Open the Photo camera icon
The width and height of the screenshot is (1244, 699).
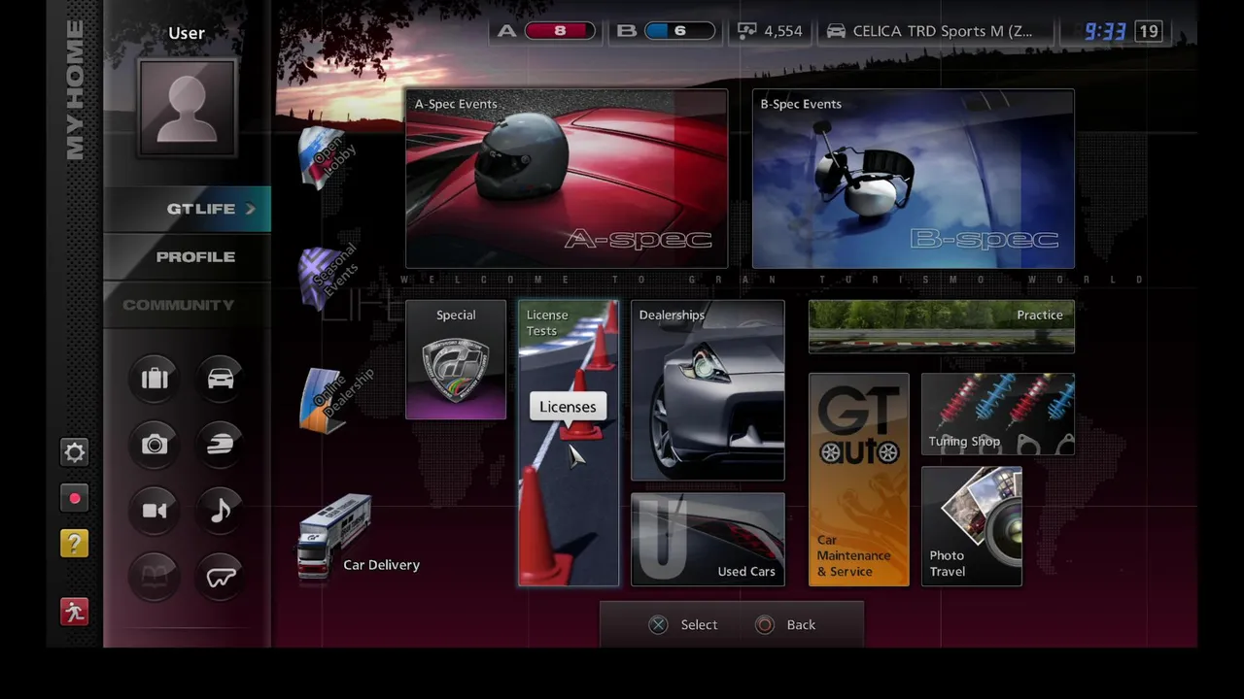pyautogui.click(x=155, y=445)
